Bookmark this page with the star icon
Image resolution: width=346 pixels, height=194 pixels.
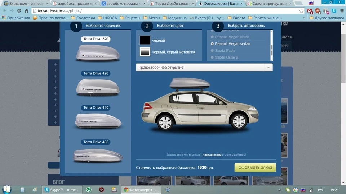301,11
